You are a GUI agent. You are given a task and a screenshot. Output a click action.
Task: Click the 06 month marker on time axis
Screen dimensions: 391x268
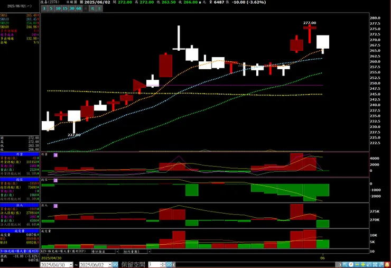322,258
